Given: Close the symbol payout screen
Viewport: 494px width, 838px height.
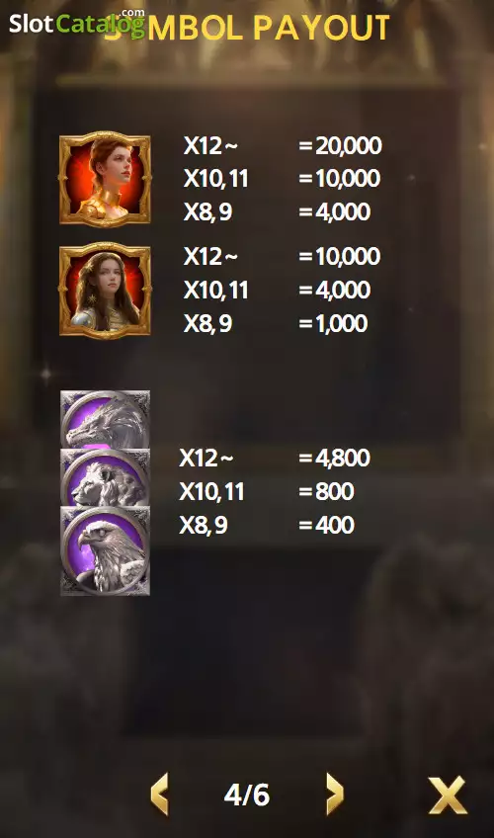Looking at the screenshot, I should click(x=448, y=796).
